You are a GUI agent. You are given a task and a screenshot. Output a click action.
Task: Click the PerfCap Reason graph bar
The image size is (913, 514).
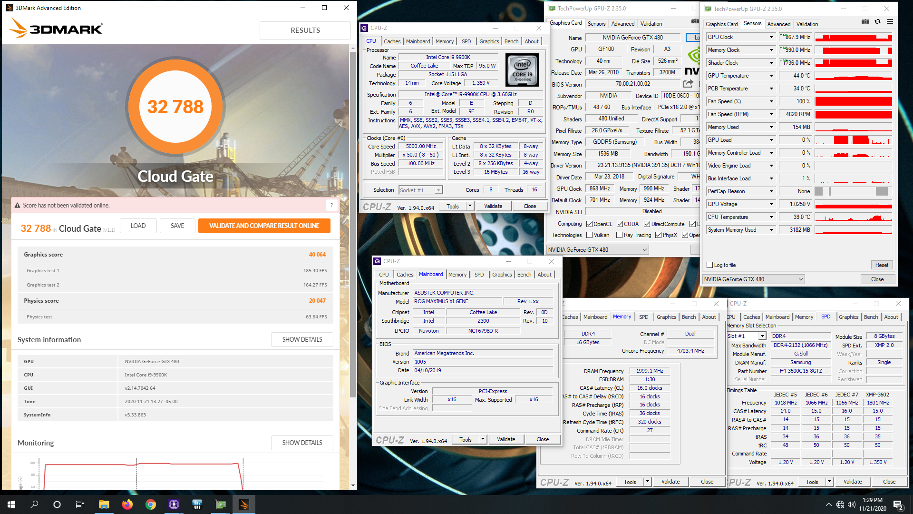[x=854, y=191]
